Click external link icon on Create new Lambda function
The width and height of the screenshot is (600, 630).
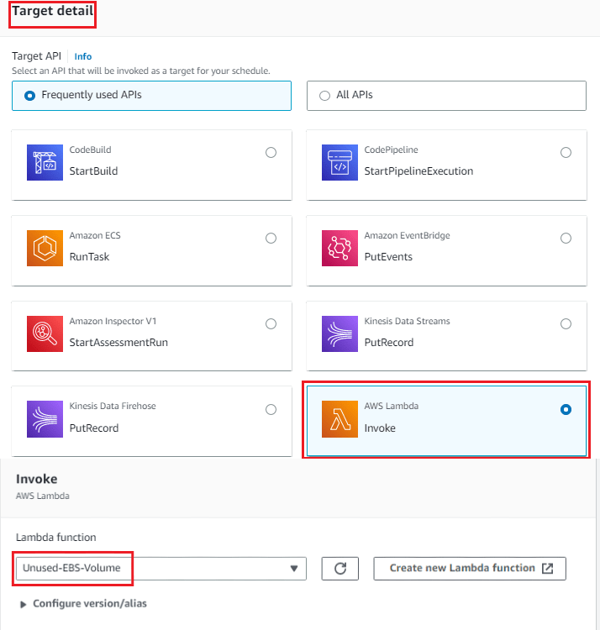547,568
